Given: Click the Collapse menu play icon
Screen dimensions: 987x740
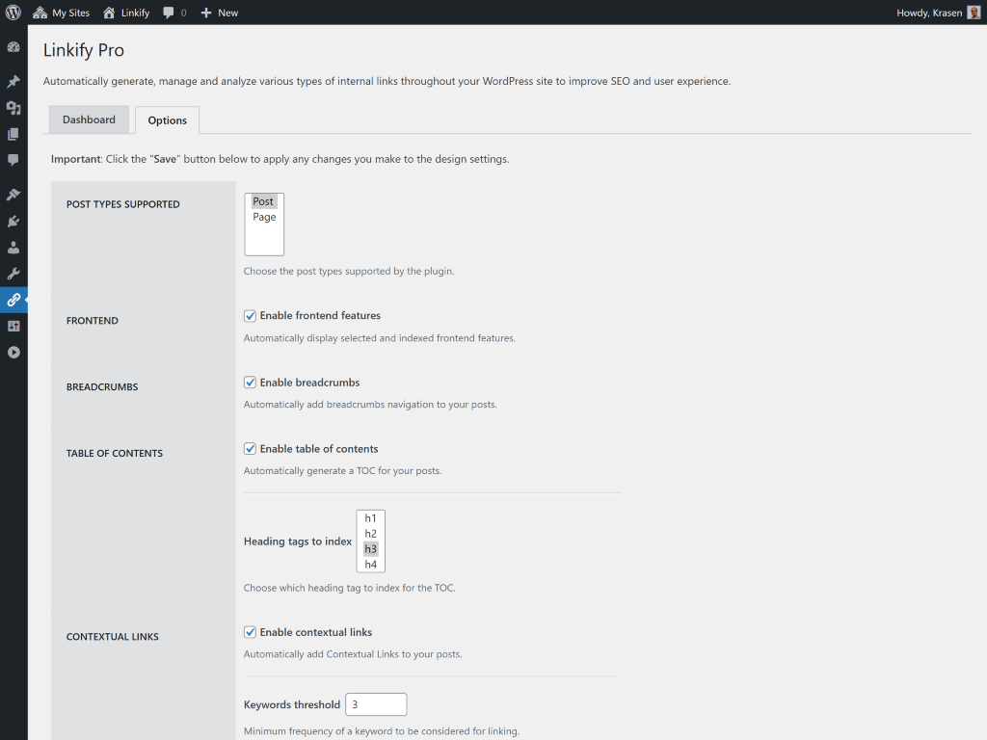Looking at the screenshot, I should pyautogui.click(x=13, y=353).
